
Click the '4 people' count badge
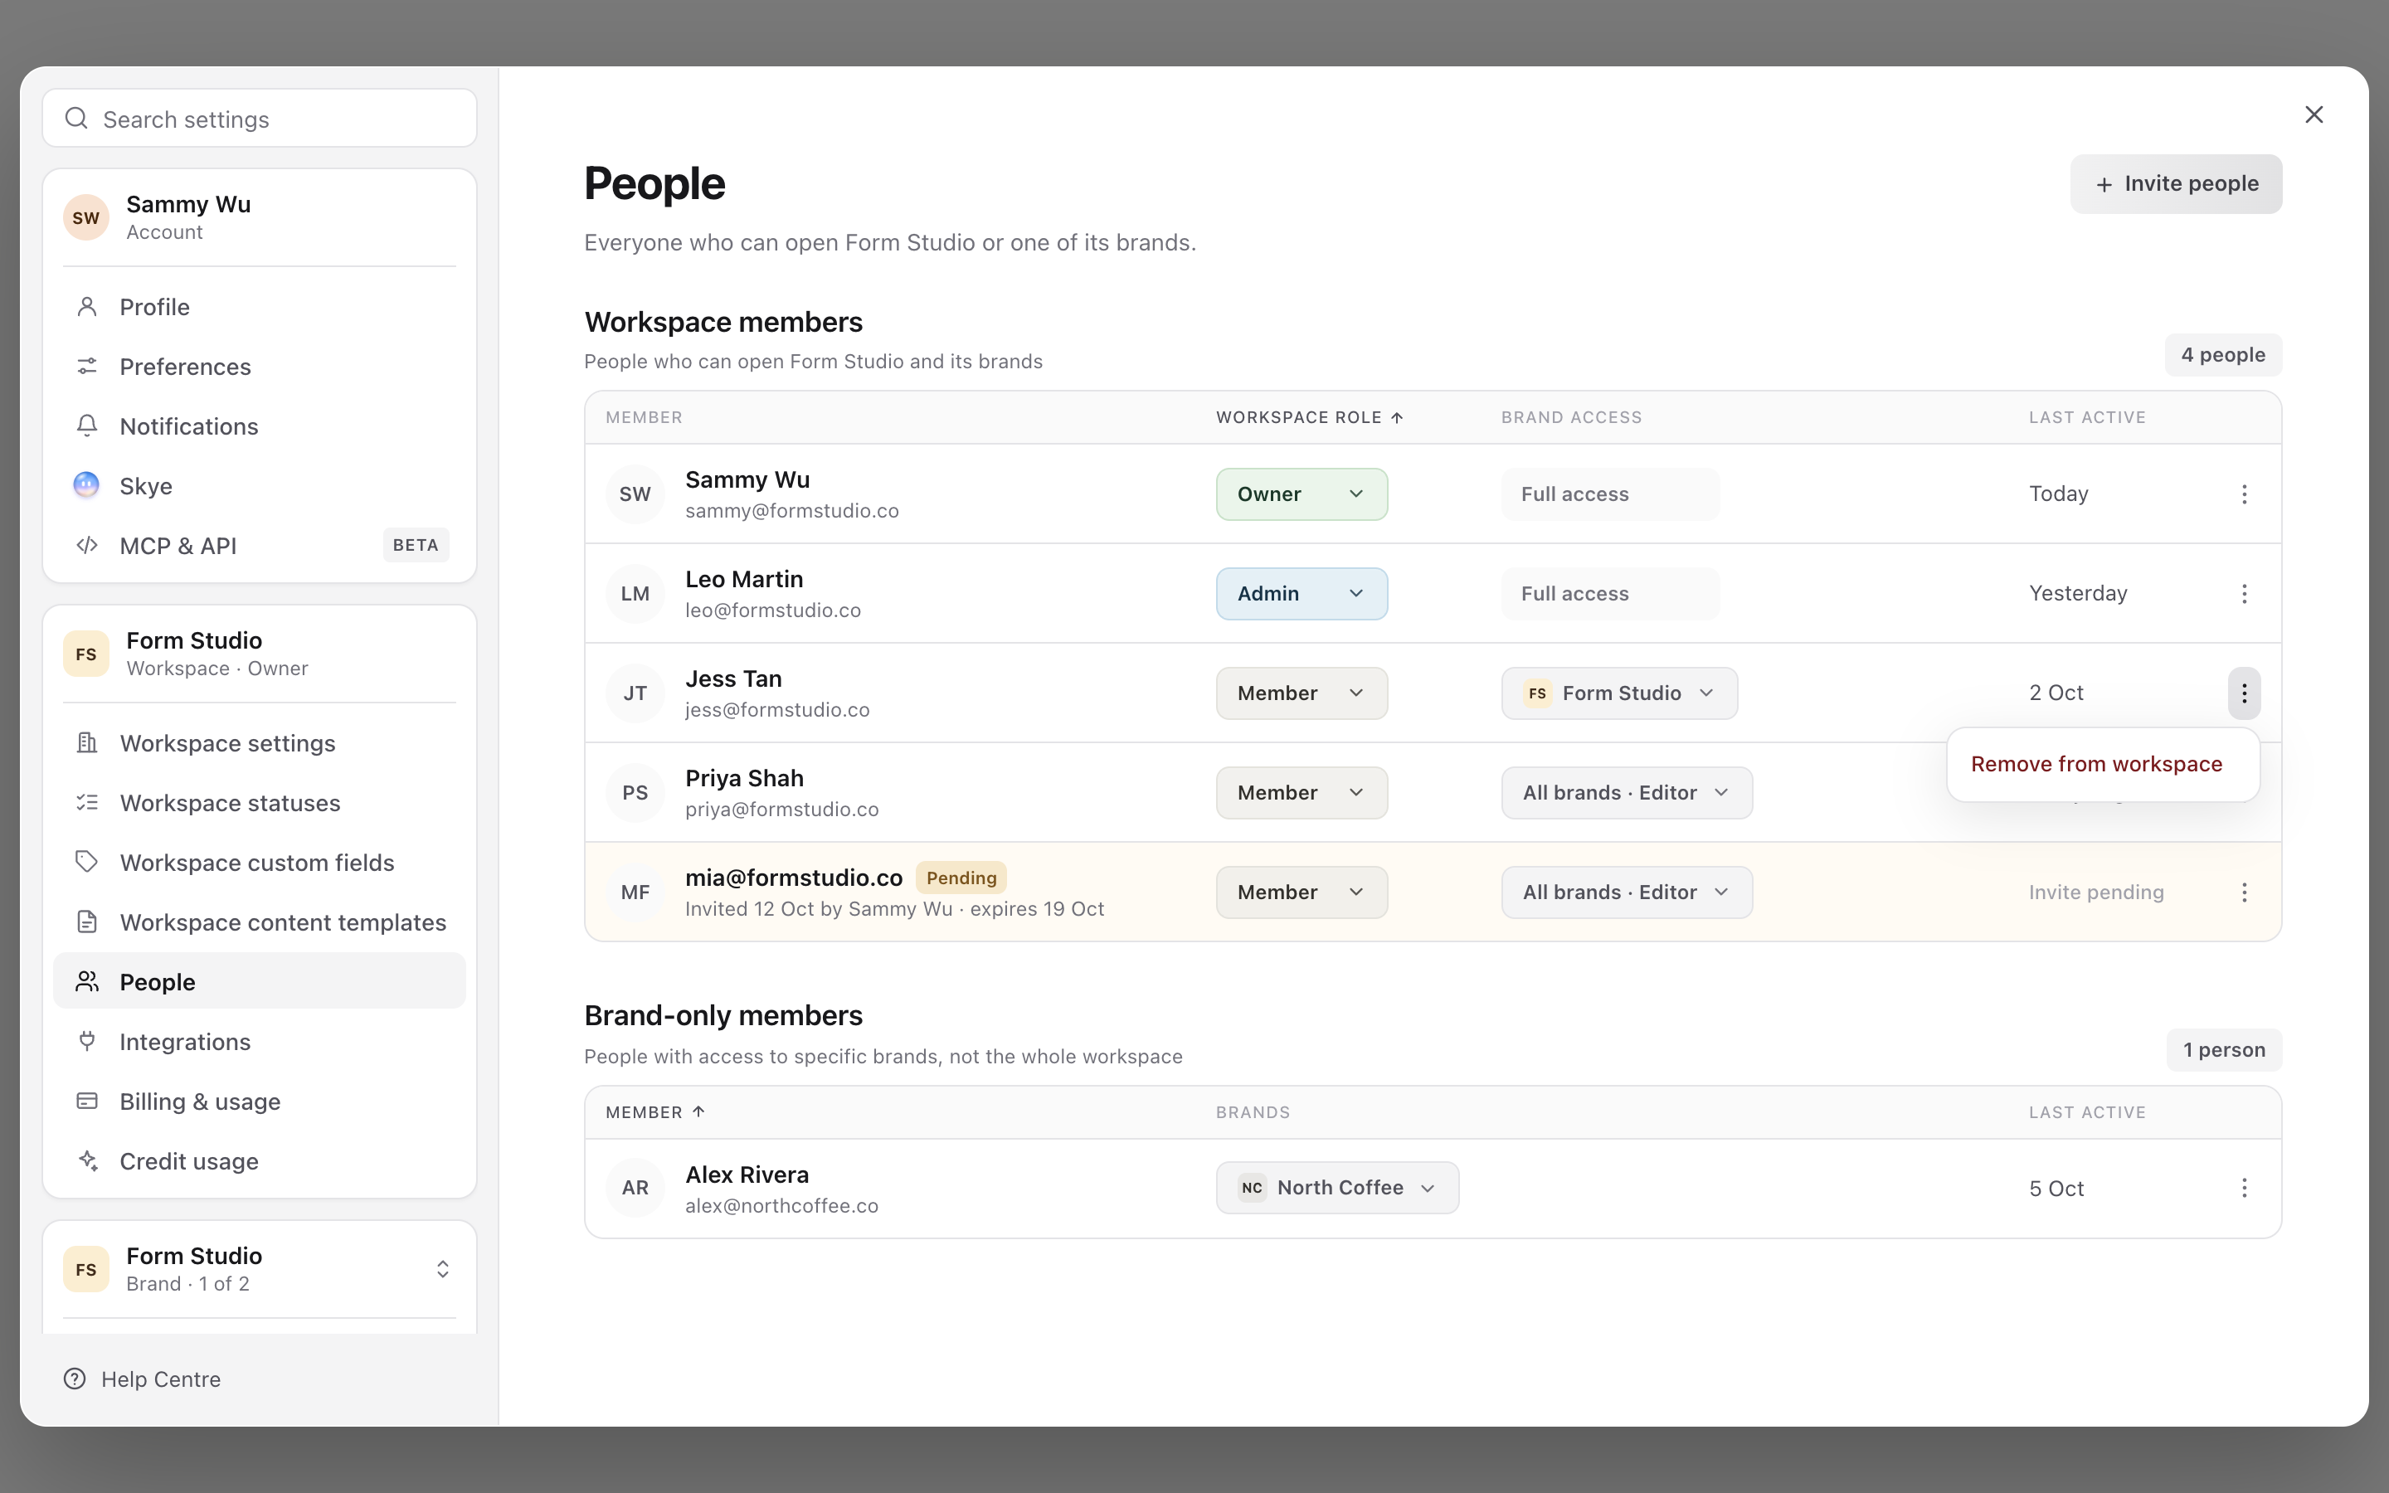[2223, 354]
